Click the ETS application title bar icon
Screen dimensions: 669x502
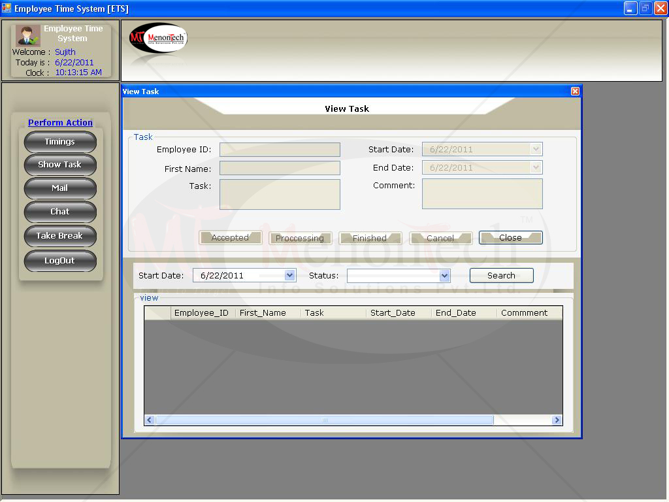coord(7,8)
